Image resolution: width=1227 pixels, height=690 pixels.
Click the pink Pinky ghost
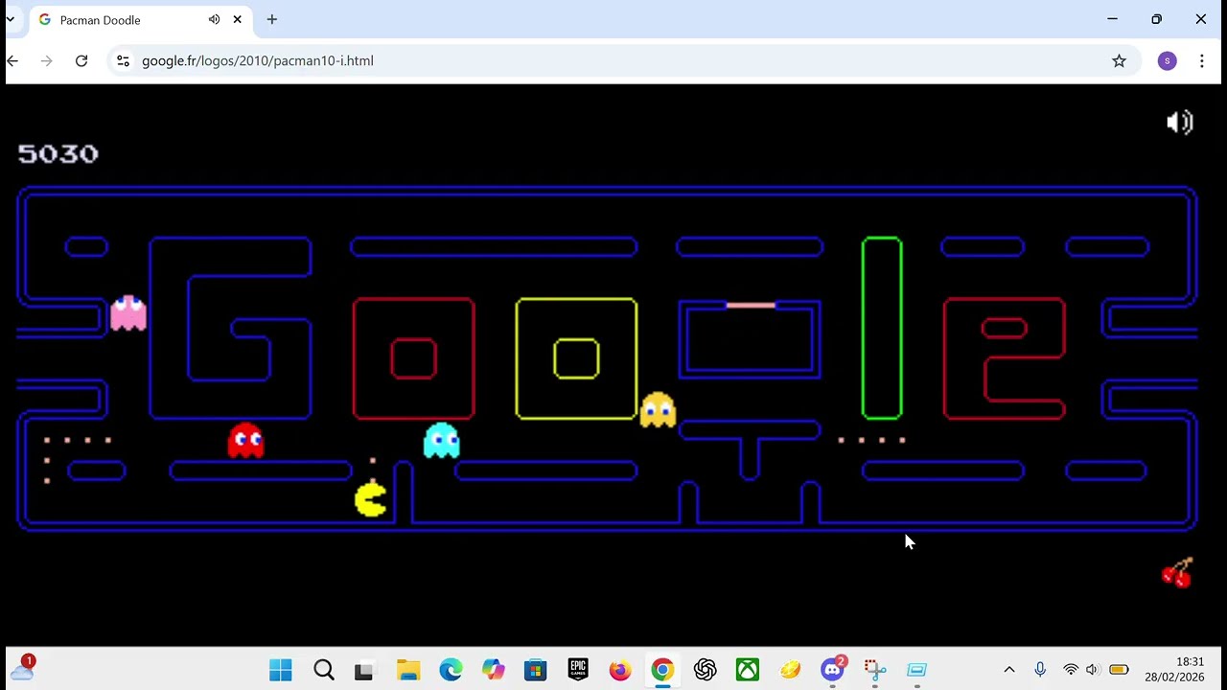tap(128, 313)
